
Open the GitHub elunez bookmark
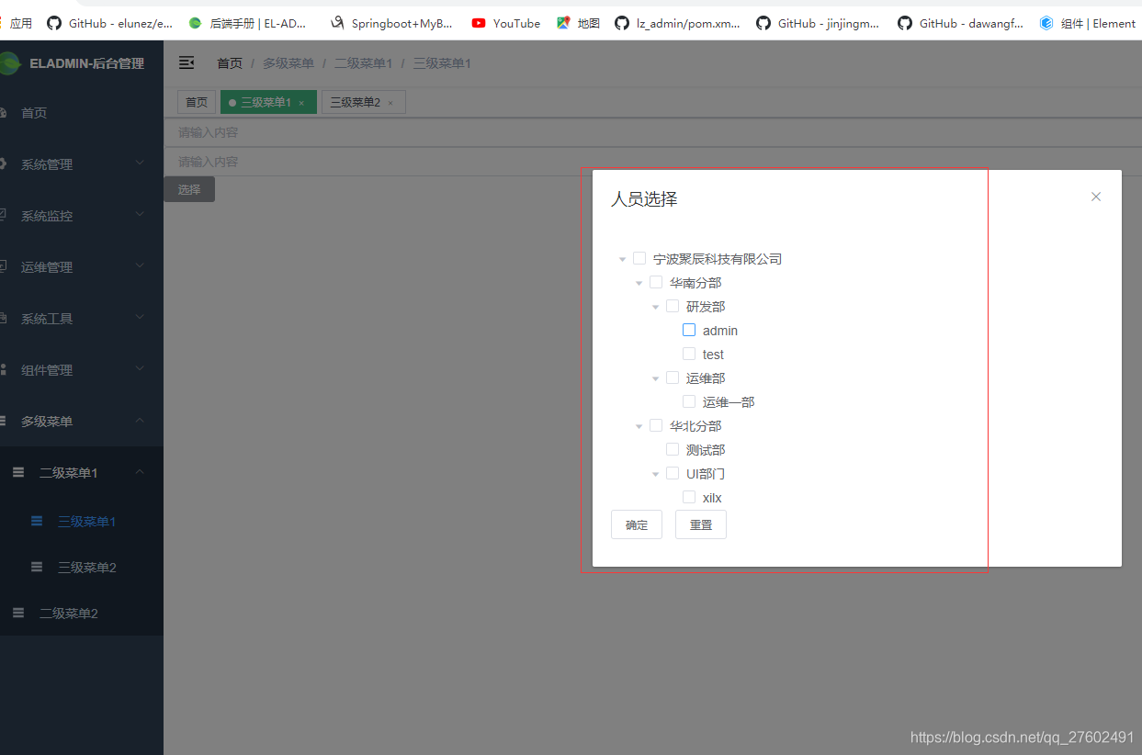click(109, 23)
